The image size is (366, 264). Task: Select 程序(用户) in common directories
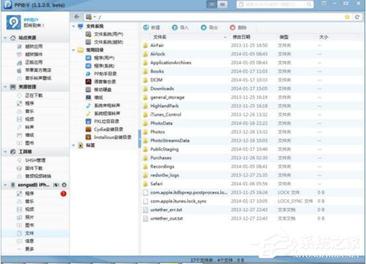104,58
